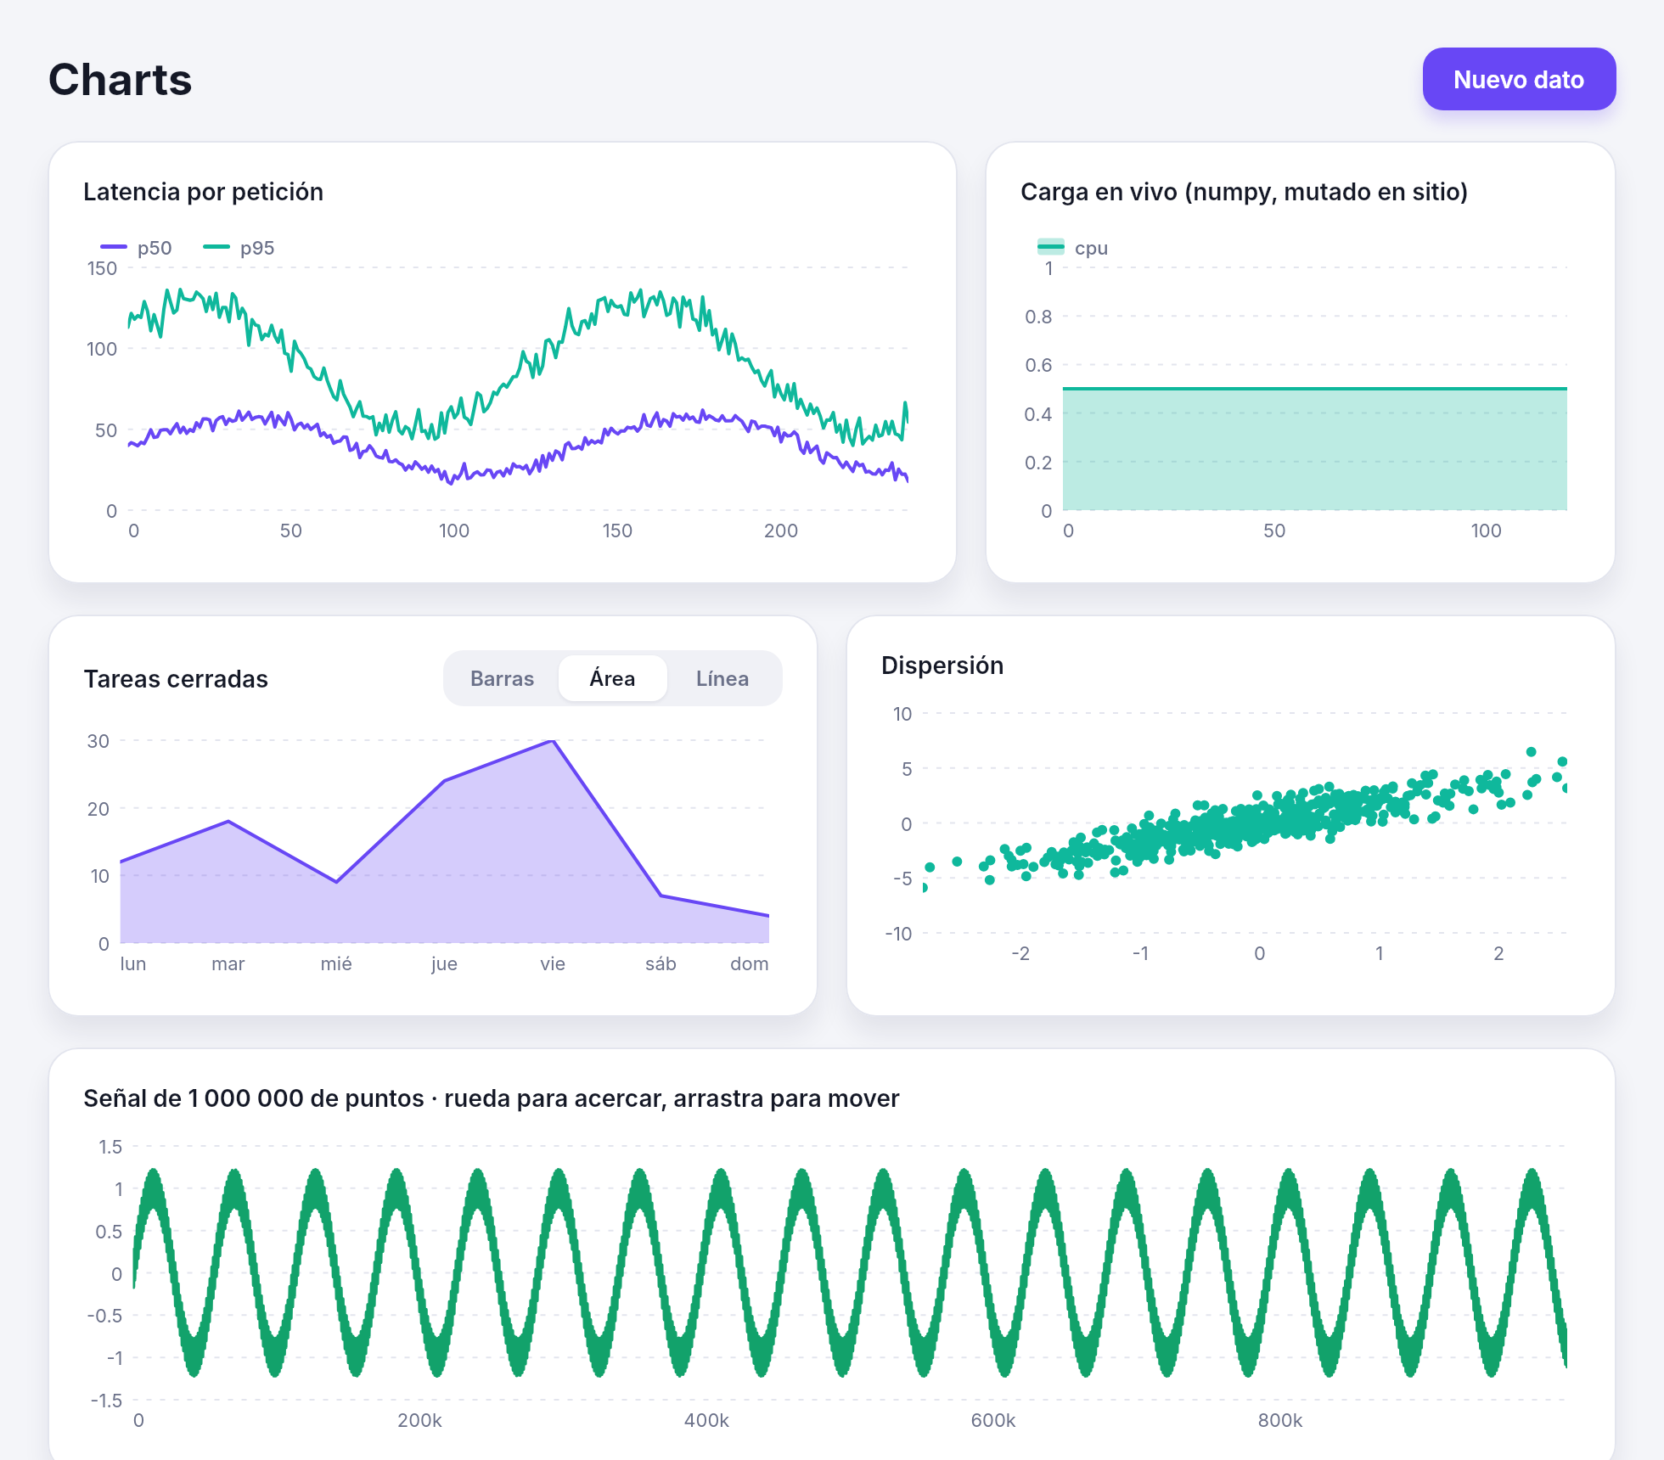Viewport: 1664px width, 1460px height.
Task: Click the filled cpu area in the live chart
Action: click(1314, 450)
